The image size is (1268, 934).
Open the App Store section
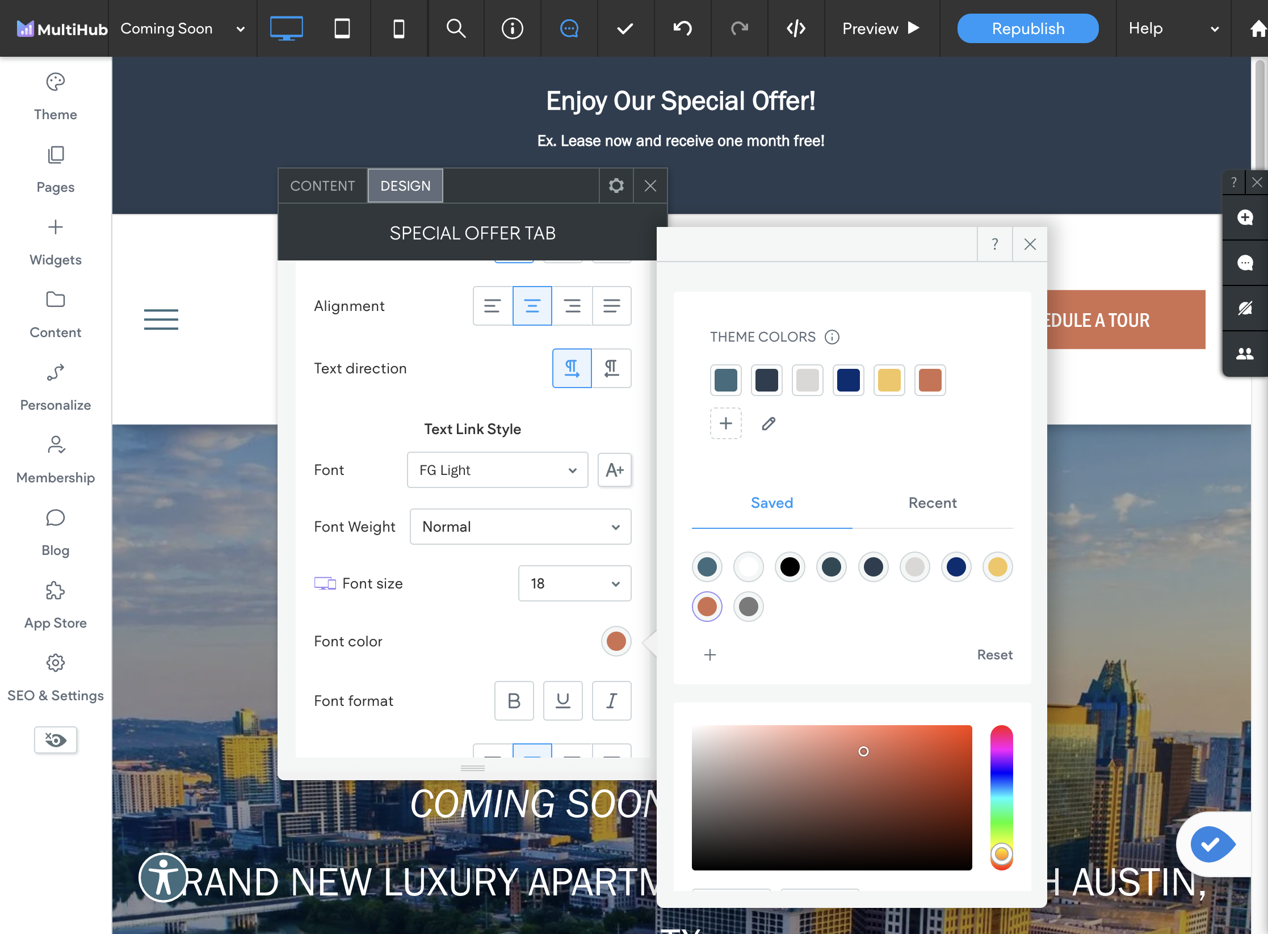click(x=56, y=606)
